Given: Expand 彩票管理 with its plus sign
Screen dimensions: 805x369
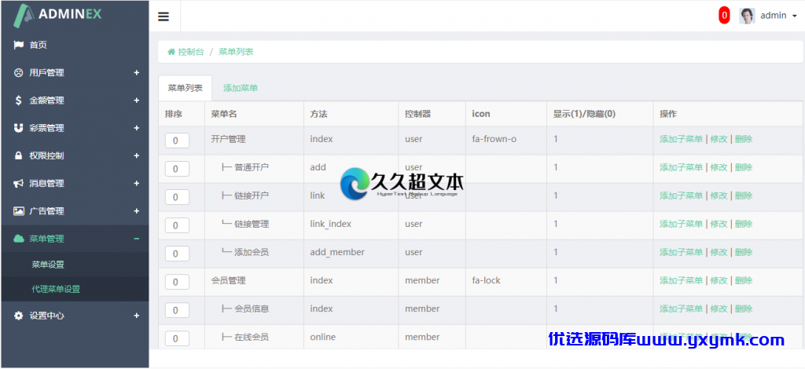Looking at the screenshot, I should (137, 128).
